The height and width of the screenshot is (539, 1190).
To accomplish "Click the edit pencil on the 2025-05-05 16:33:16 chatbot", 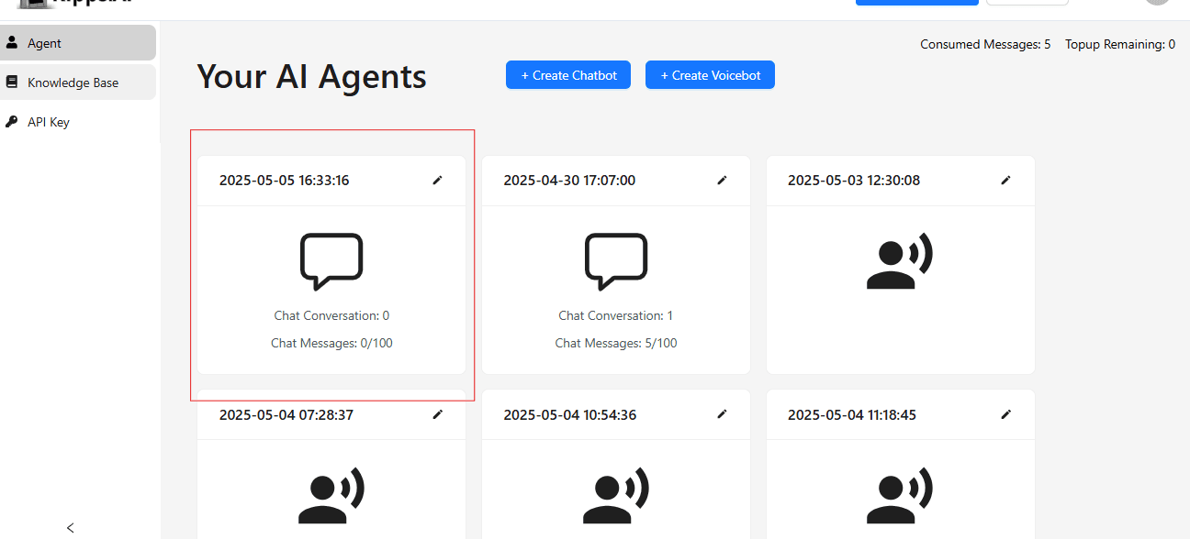I will point(437,180).
